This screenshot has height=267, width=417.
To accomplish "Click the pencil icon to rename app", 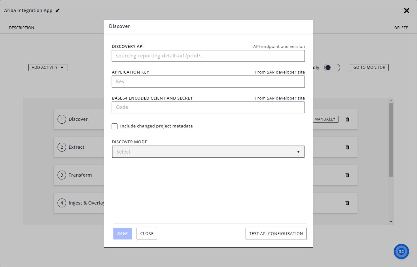I will [x=58, y=10].
